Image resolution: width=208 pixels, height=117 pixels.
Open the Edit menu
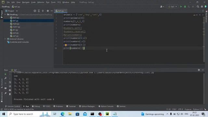[x=13, y=2]
